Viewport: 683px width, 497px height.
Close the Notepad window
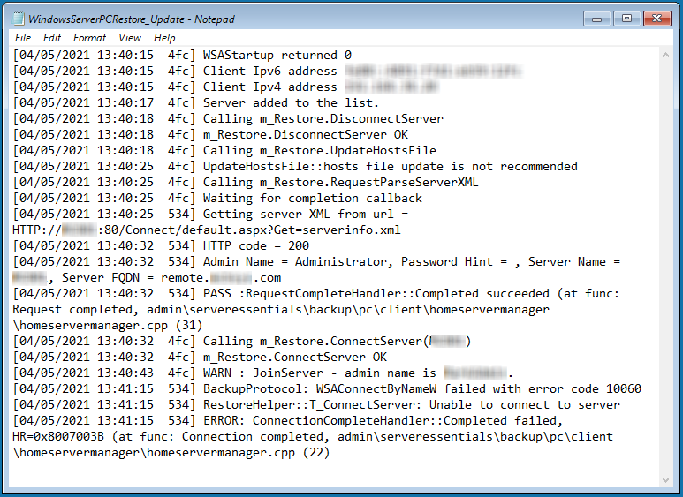(656, 19)
